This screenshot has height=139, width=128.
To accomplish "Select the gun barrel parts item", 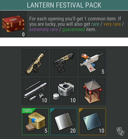I will point(35,91).
